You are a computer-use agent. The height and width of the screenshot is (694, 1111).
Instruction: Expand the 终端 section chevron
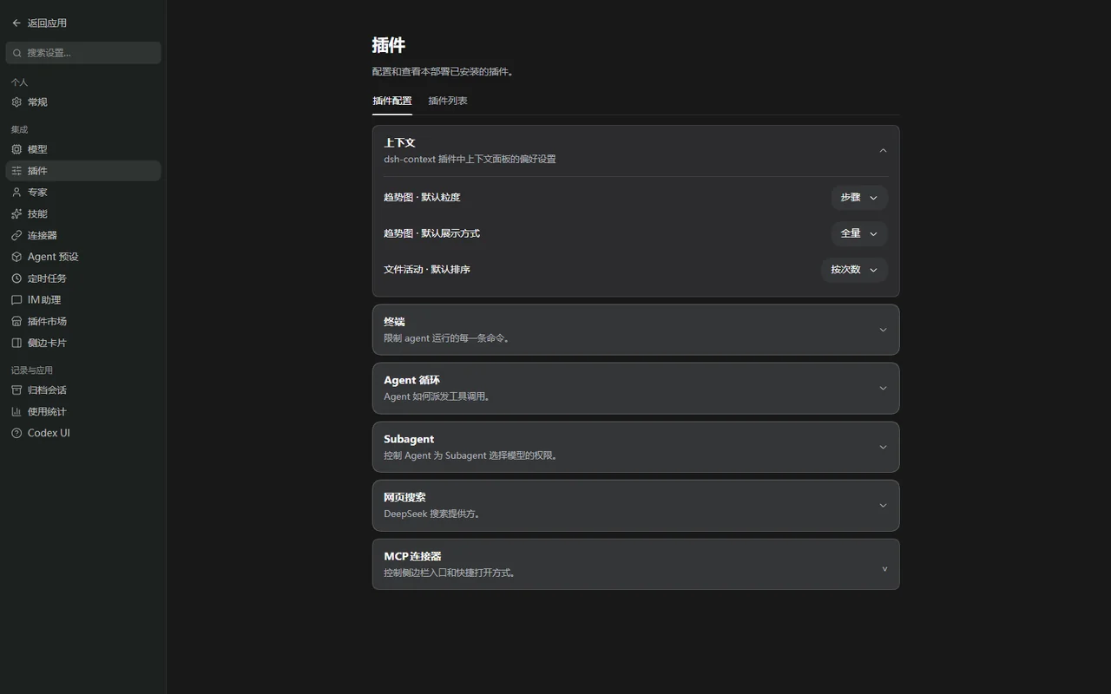883,330
